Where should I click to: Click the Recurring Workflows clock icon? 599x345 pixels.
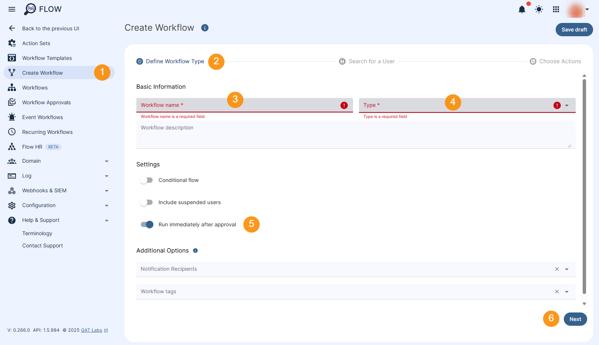coord(11,132)
